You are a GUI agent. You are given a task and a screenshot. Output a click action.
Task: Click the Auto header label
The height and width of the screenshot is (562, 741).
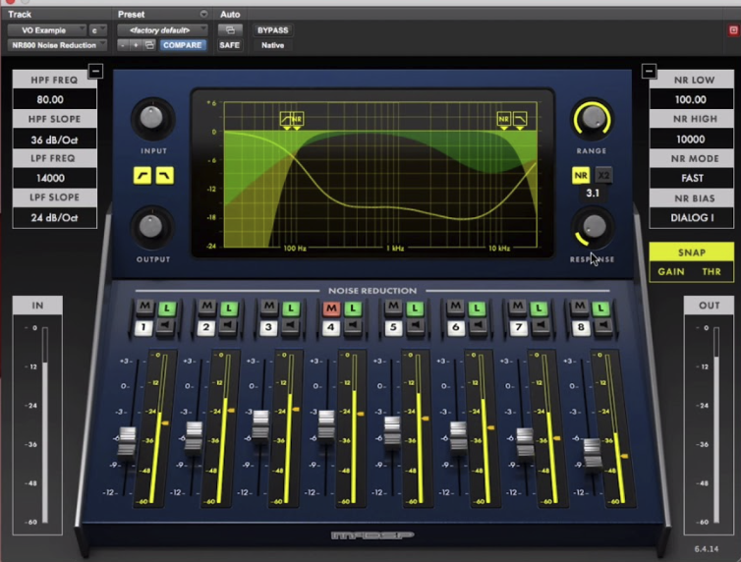coord(230,14)
